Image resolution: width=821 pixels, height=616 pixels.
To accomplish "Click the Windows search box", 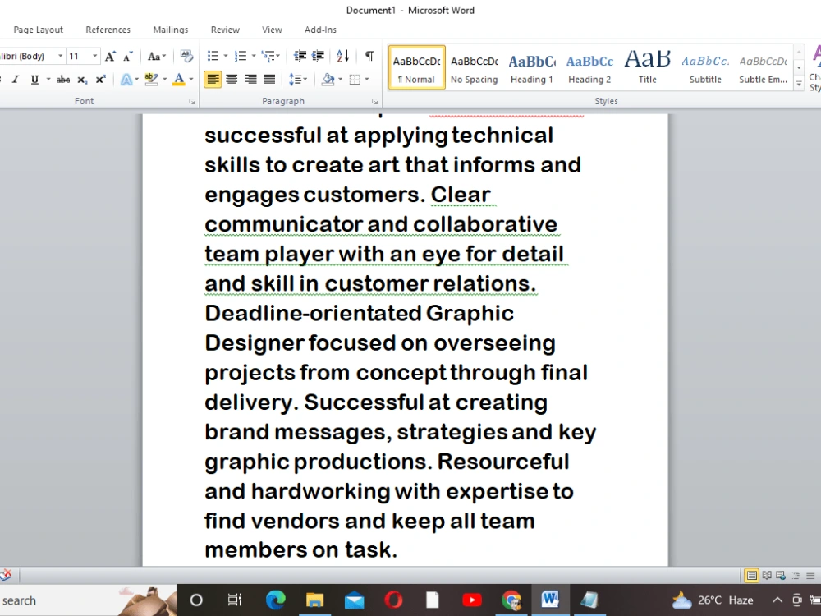I will [88, 600].
